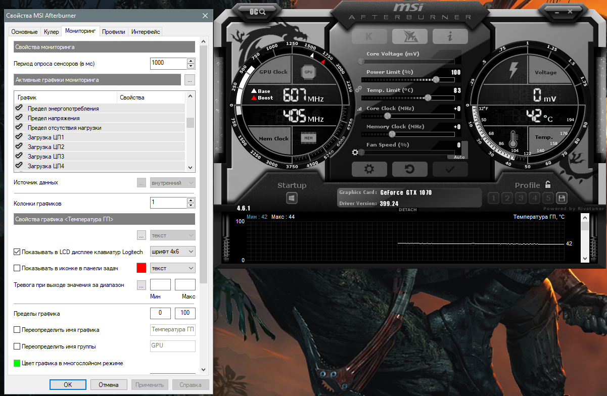Switch to the Профили tab
Viewport: 607px width, 396px height.
point(114,32)
